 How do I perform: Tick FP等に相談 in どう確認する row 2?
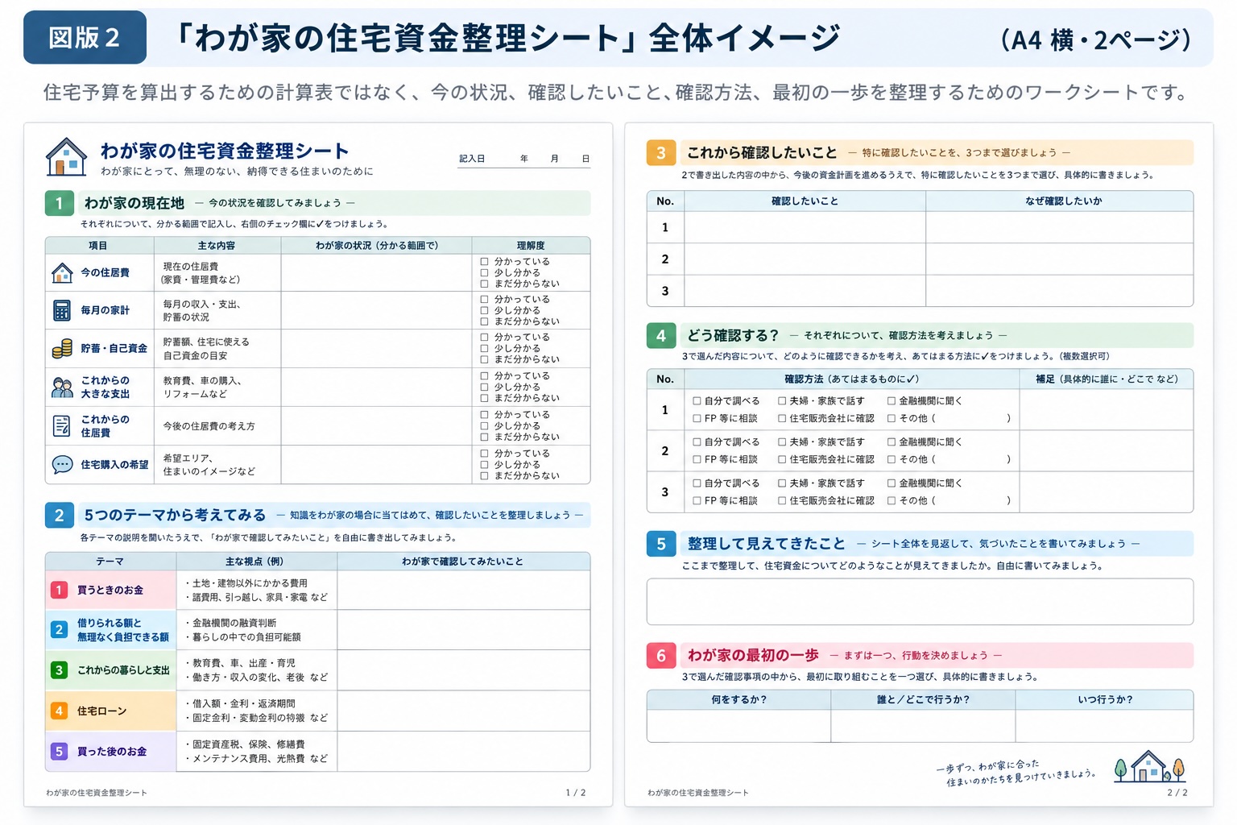(697, 459)
